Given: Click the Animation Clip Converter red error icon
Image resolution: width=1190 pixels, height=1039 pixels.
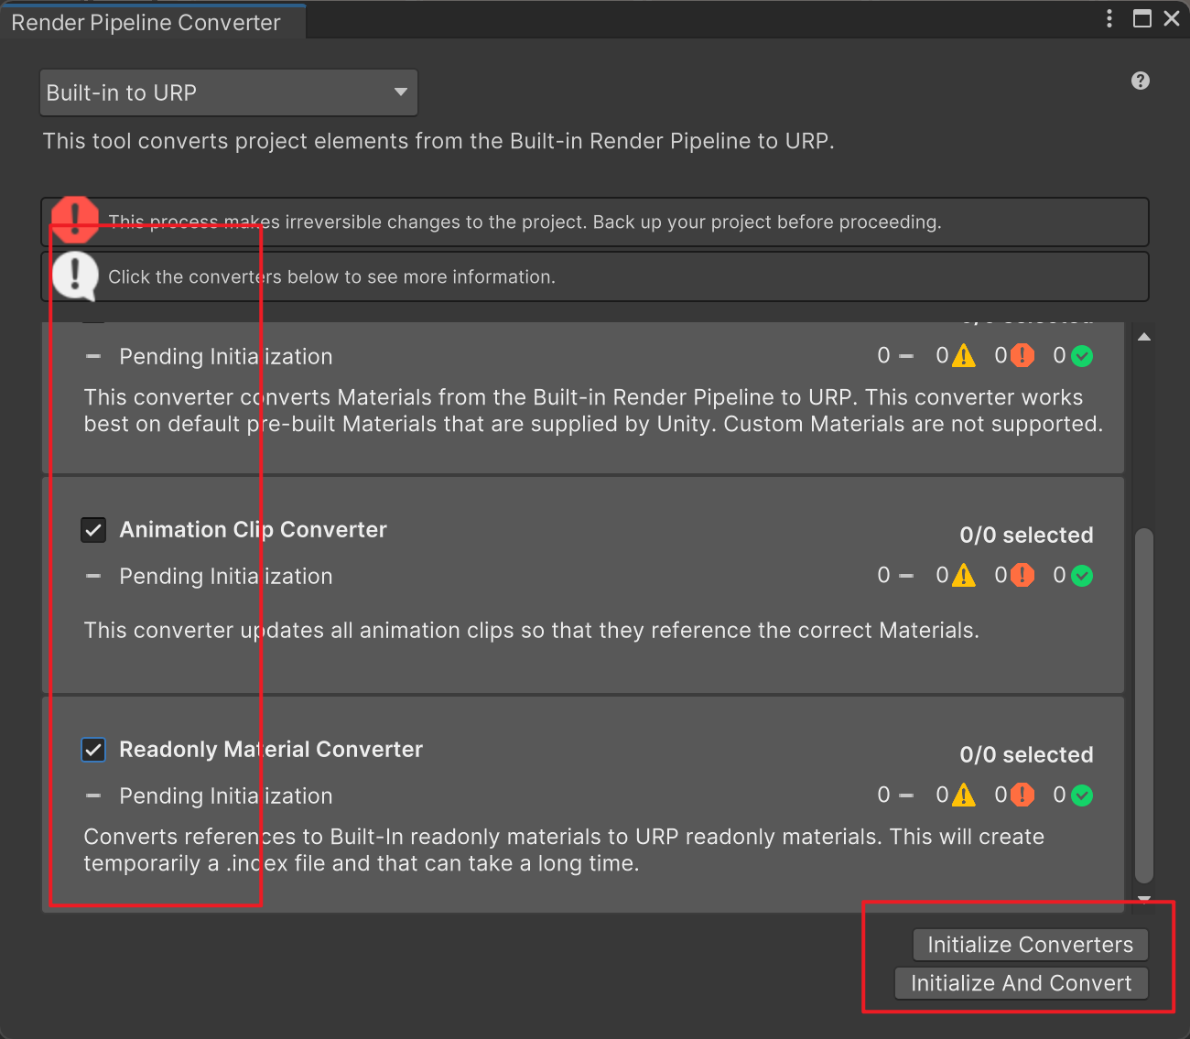Looking at the screenshot, I should 1022,576.
